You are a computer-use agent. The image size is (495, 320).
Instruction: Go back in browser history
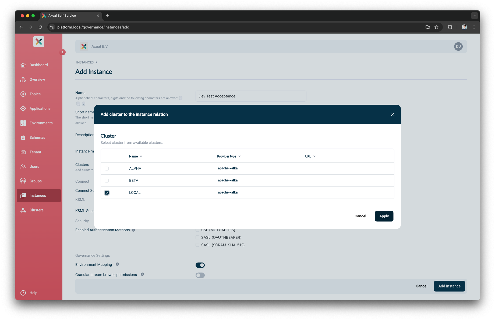[x=21, y=27]
